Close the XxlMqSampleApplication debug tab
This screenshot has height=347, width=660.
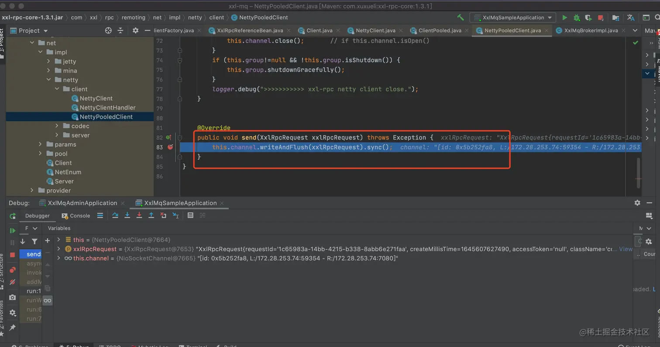(x=222, y=203)
